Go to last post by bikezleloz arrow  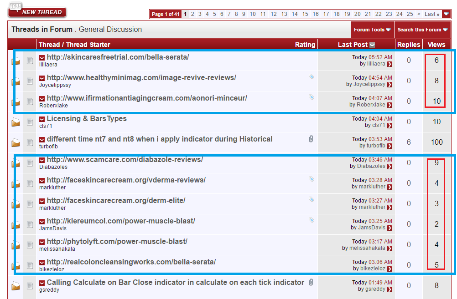(x=389, y=269)
